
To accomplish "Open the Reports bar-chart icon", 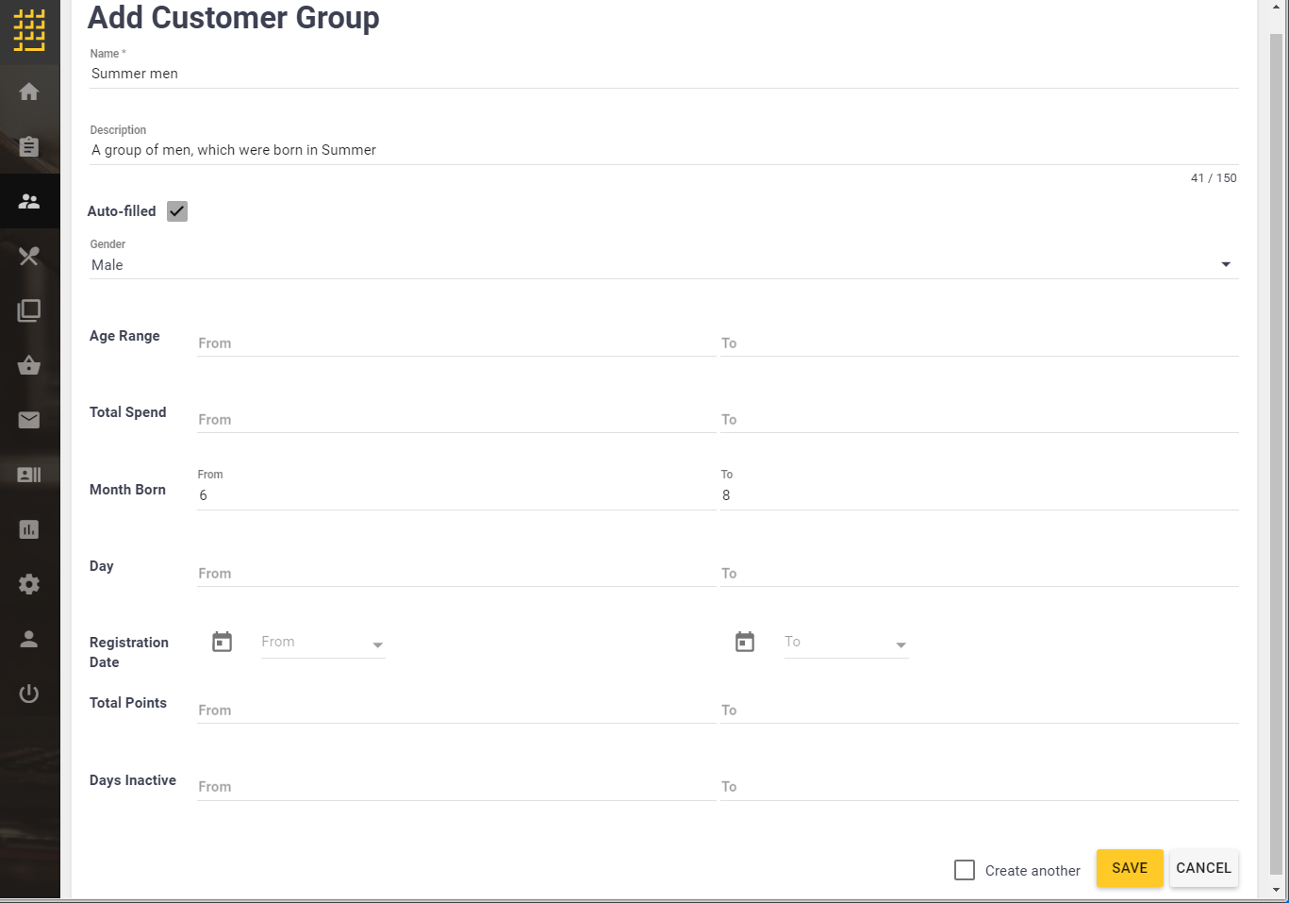I will tap(29, 529).
